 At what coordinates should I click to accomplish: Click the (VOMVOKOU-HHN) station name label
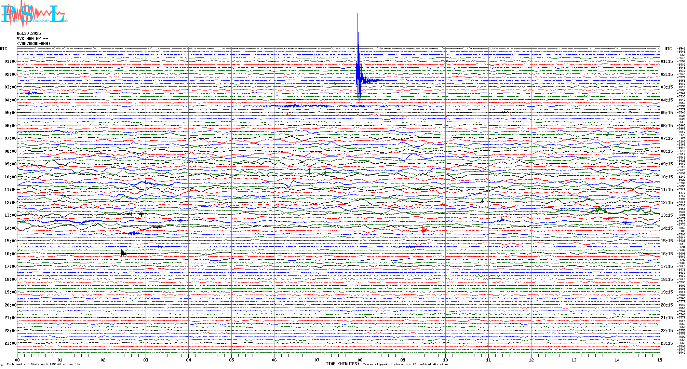click(x=33, y=44)
